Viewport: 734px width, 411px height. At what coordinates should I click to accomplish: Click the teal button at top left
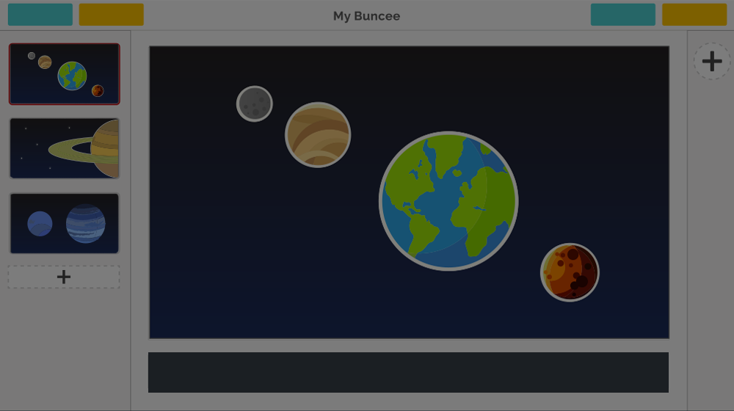click(x=40, y=15)
